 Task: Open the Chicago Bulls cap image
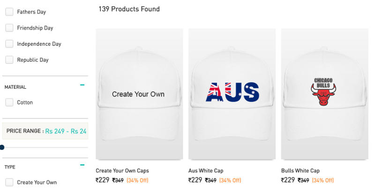coord(325,94)
